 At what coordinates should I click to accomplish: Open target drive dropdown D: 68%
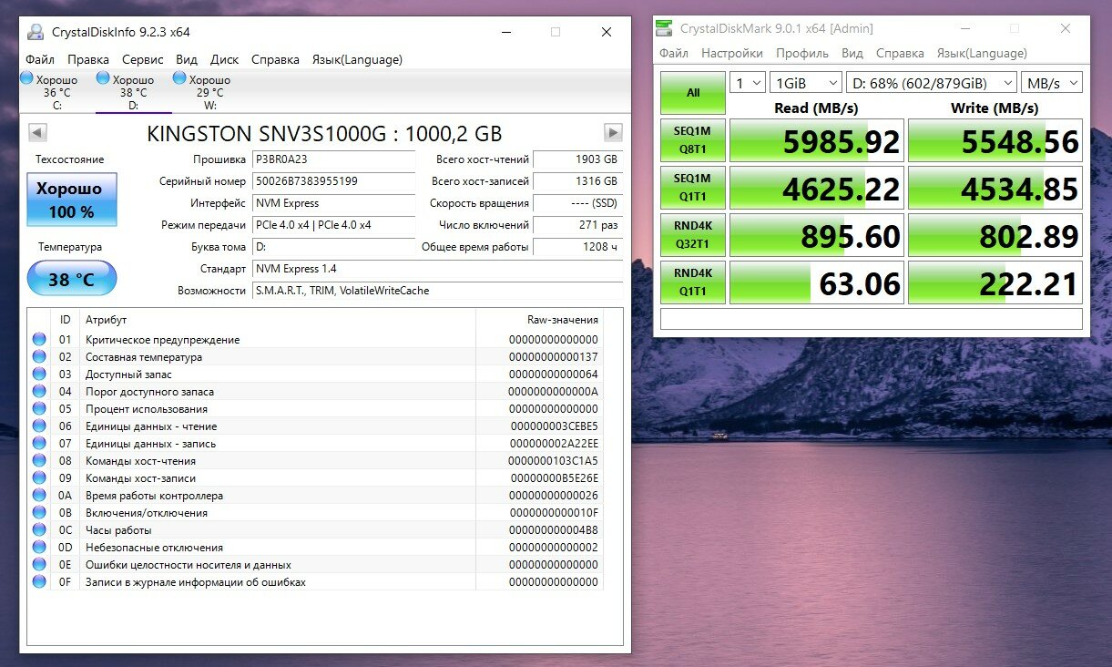pos(931,83)
